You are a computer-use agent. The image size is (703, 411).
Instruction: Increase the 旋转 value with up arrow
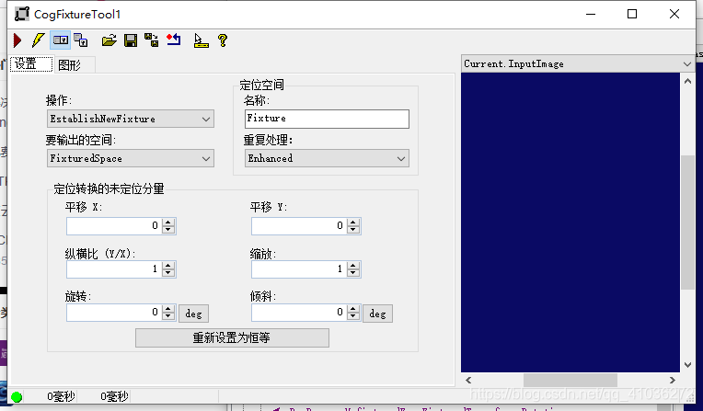coord(168,309)
